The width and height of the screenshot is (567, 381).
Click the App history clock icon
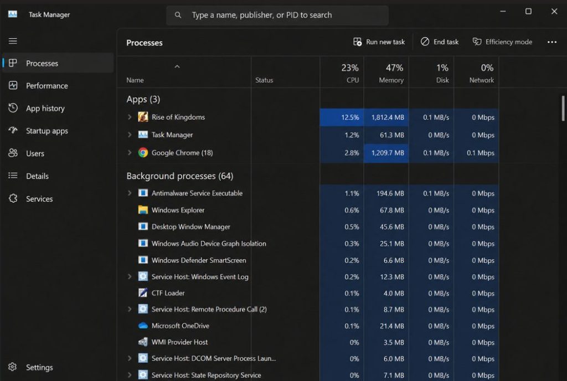click(x=13, y=108)
